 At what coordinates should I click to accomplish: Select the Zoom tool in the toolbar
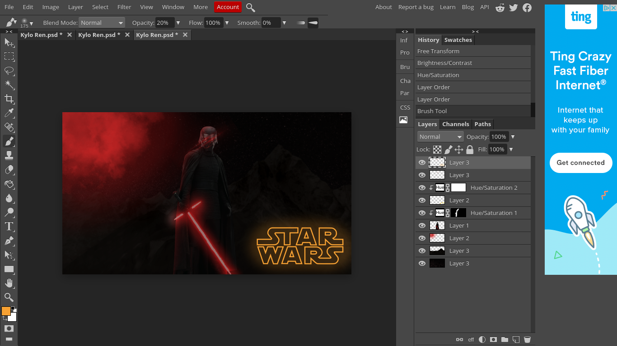pyautogui.click(x=9, y=297)
